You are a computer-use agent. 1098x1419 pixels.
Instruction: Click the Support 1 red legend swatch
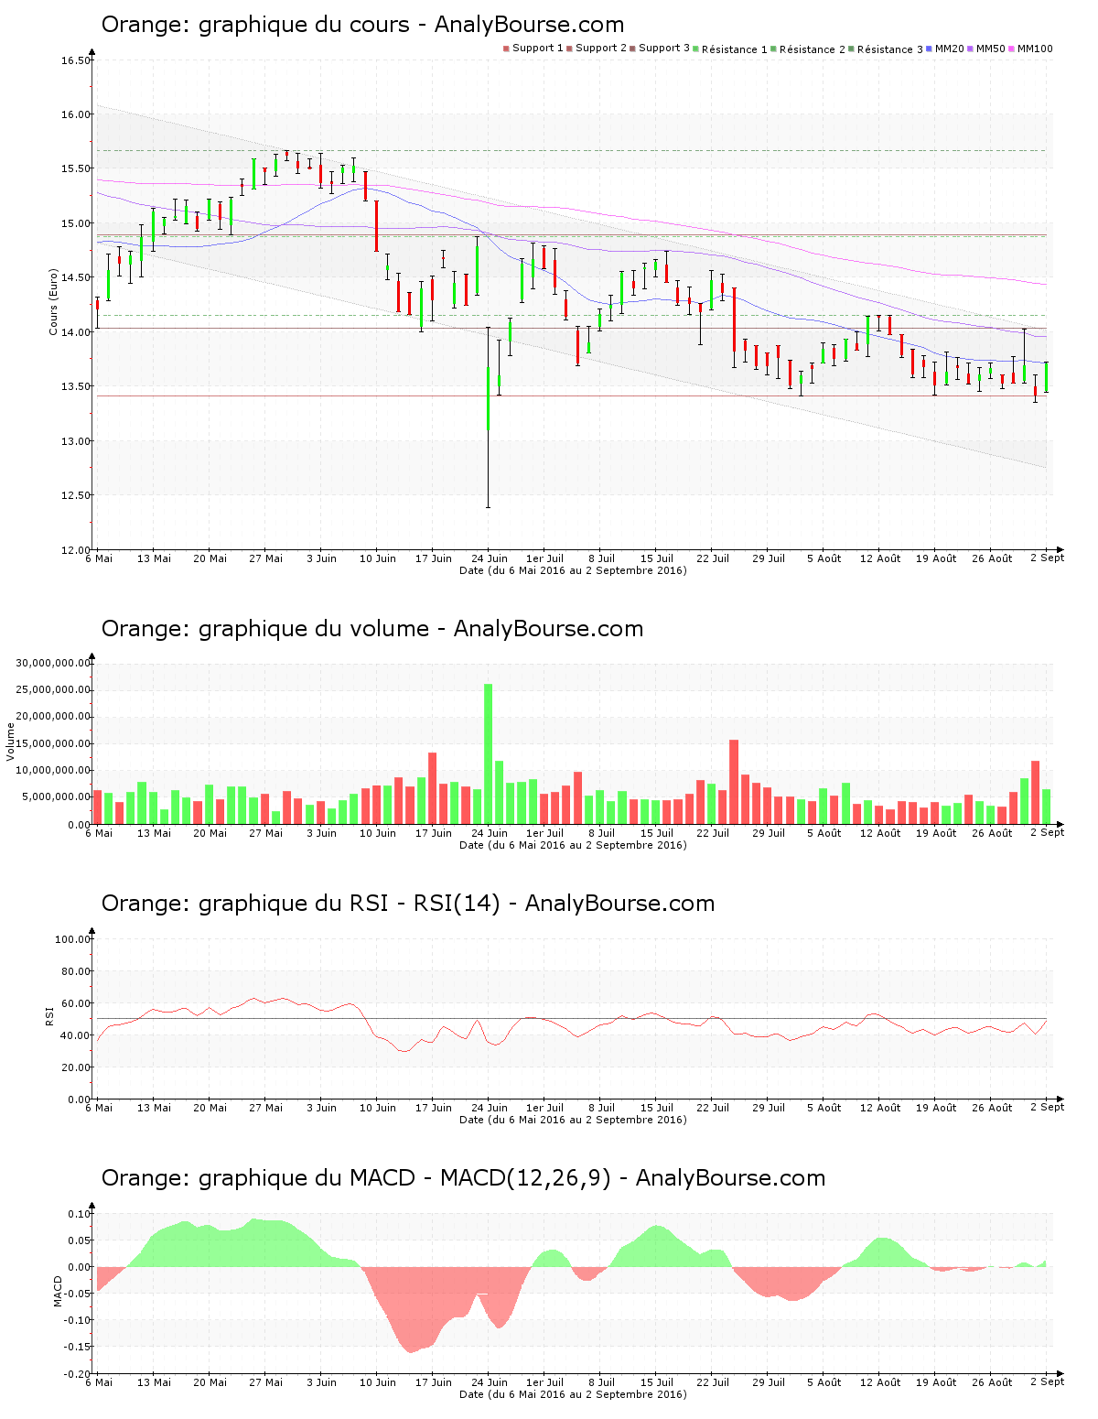pyautogui.click(x=506, y=49)
